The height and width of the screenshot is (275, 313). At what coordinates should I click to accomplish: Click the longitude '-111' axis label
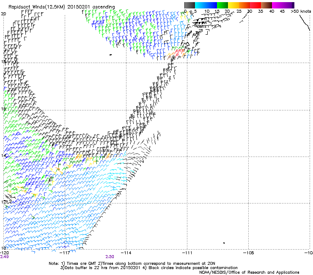(187, 253)
